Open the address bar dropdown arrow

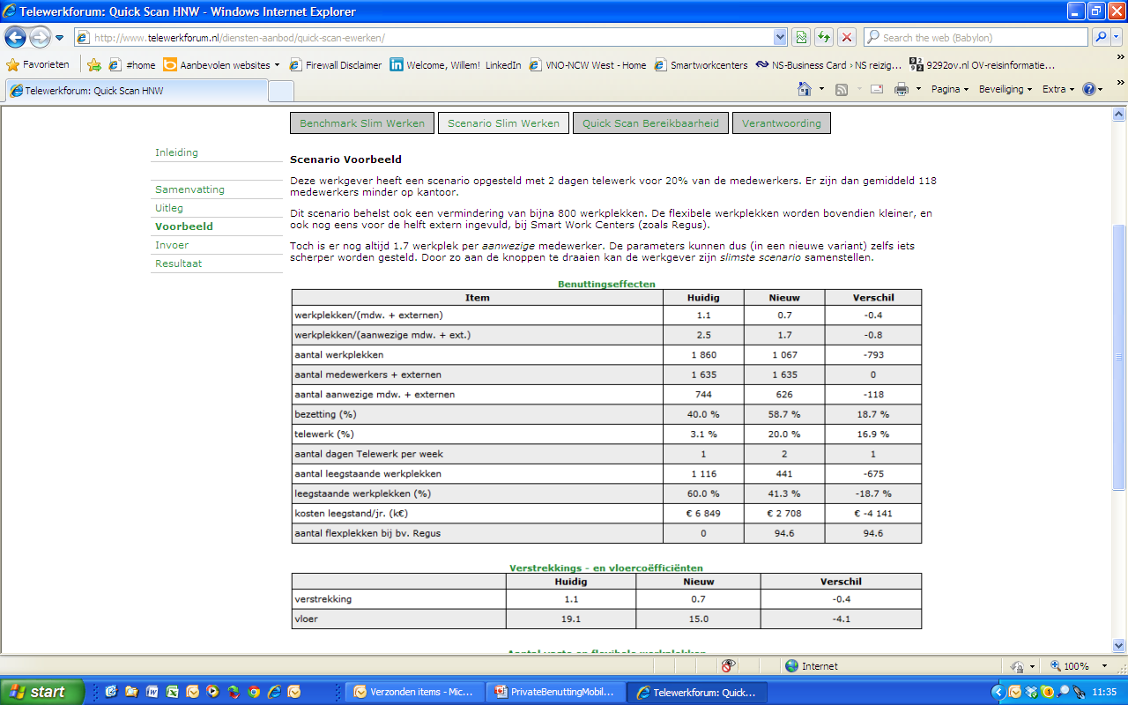click(780, 37)
